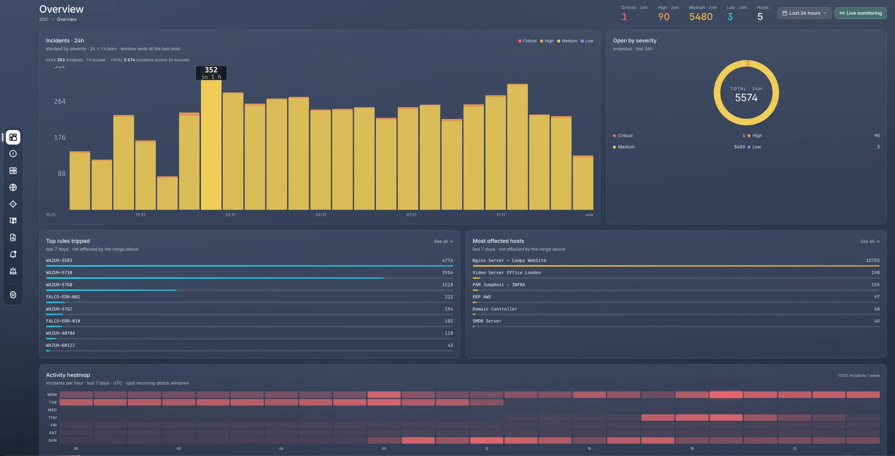Select host 'Video Server Office London'
The width and height of the screenshot is (895, 456).
507,273
